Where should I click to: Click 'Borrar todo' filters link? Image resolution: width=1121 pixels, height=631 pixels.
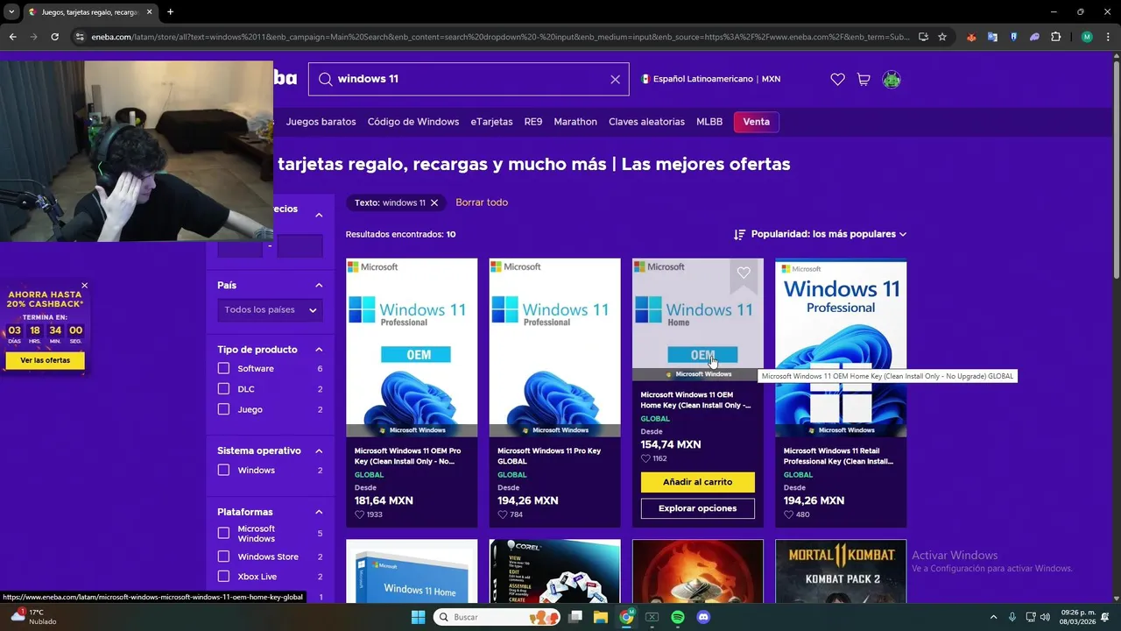(x=482, y=202)
